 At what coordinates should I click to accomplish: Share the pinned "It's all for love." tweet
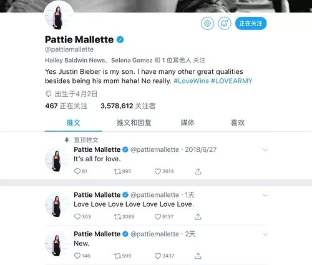(198, 171)
